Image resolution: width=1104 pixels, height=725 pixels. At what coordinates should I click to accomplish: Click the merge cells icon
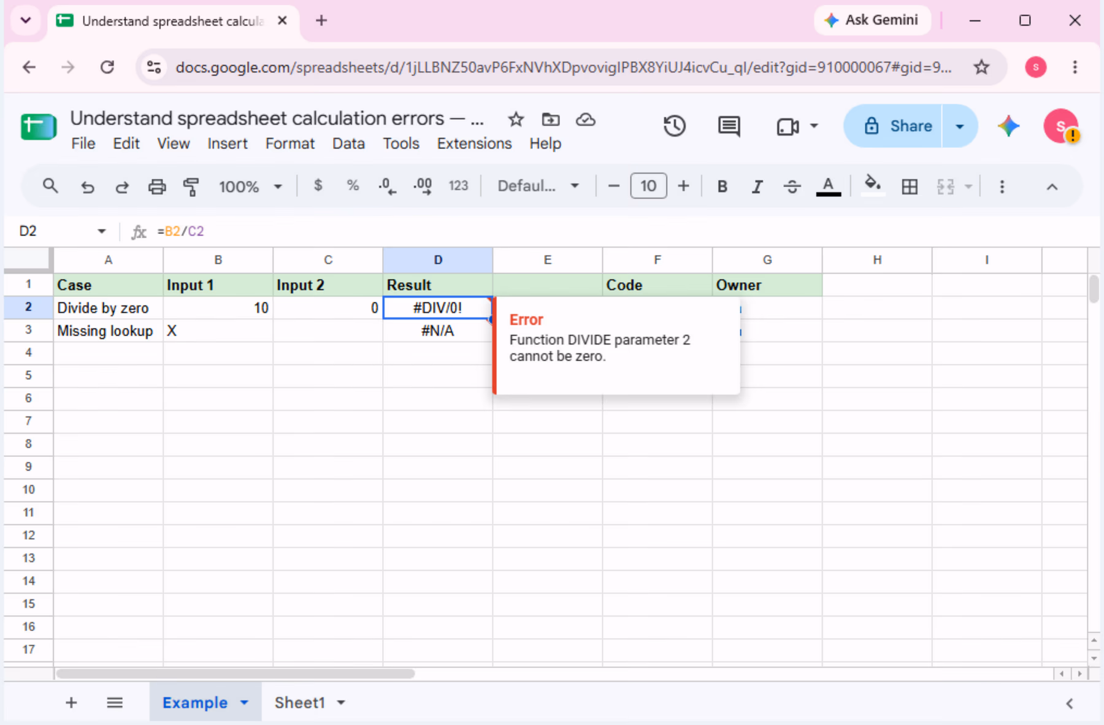[945, 186]
